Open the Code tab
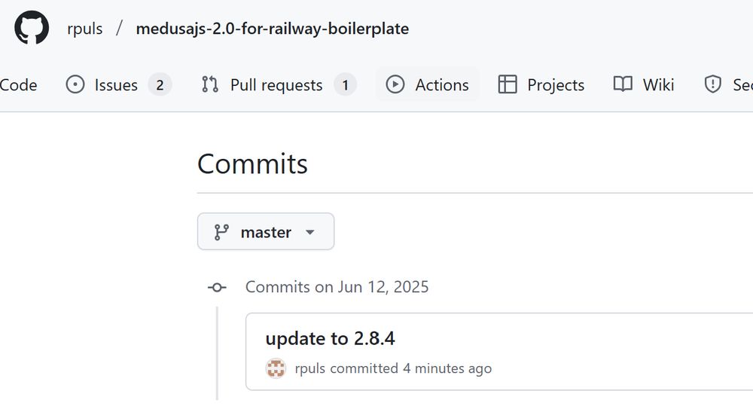This screenshot has height=406, width=753. [18, 84]
